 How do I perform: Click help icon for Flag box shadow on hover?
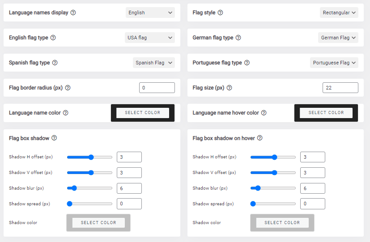(260, 138)
